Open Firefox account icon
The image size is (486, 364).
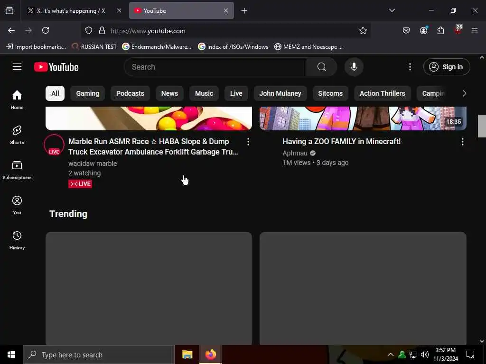(x=423, y=30)
